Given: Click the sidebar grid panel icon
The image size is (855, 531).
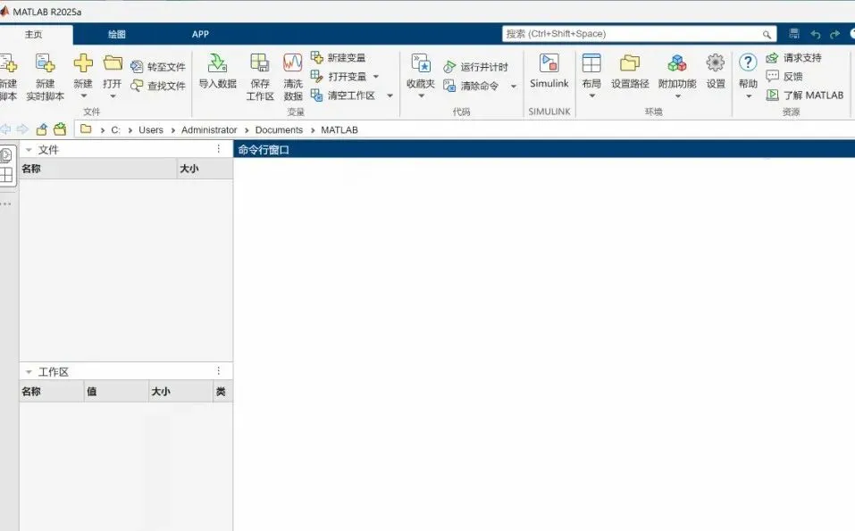Looking at the screenshot, I should click(x=6, y=176).
